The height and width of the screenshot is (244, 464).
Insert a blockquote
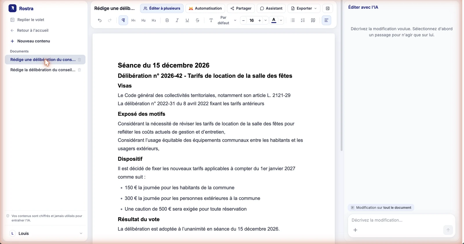[x=313, y=20]
